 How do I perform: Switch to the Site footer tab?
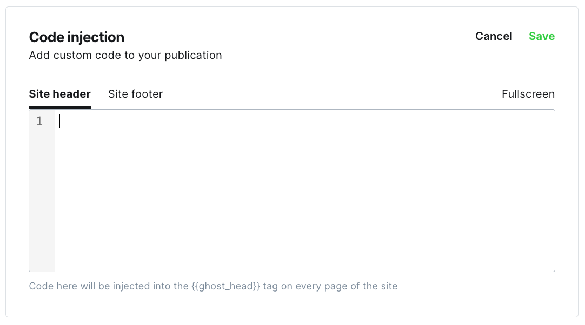pos(135,94)
